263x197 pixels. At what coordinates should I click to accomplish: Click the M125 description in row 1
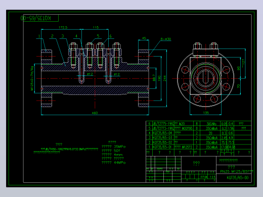[x=183, y=147]
